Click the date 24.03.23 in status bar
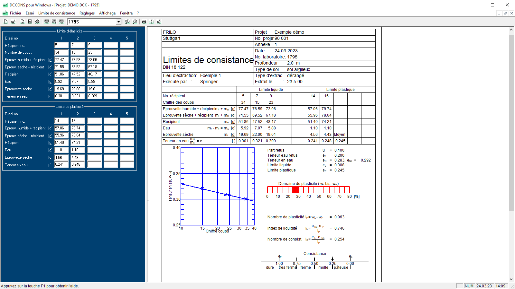Viewport: 515px width, 289px height. 484,286
